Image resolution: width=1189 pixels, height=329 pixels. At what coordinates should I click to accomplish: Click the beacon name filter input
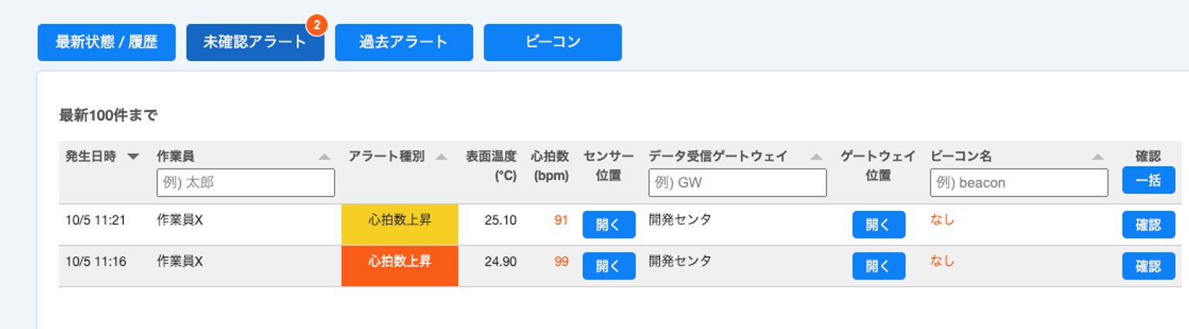pyautogui.click(x=1018, y=183)
